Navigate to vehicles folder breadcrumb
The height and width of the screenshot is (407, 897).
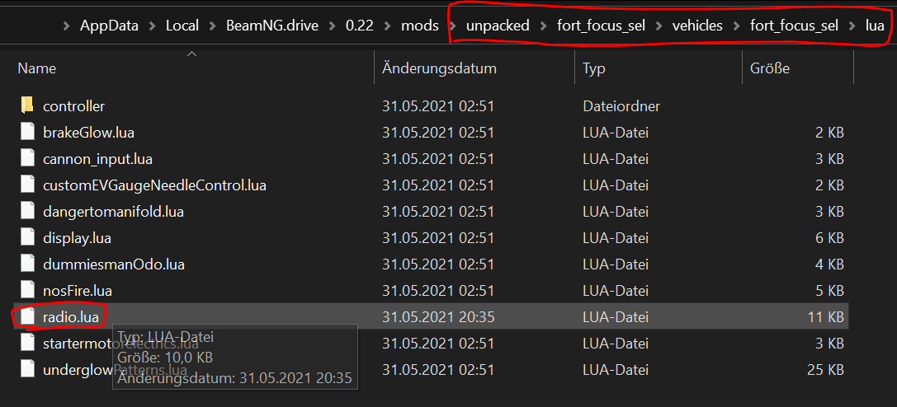click(697, 26)
